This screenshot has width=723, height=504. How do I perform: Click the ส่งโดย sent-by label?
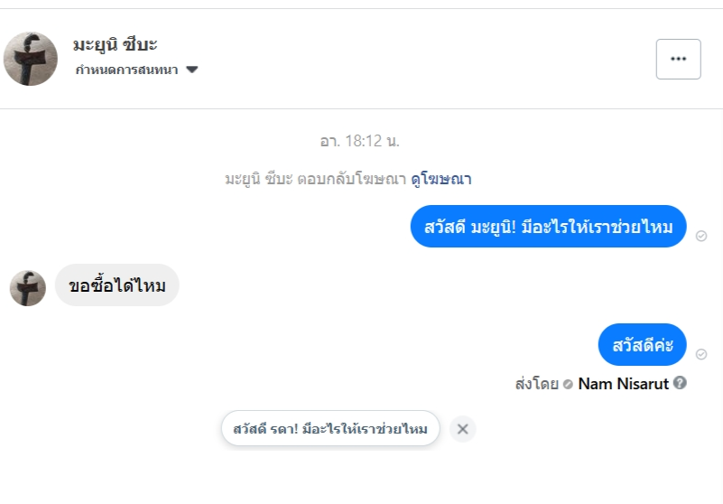[536, 384]
